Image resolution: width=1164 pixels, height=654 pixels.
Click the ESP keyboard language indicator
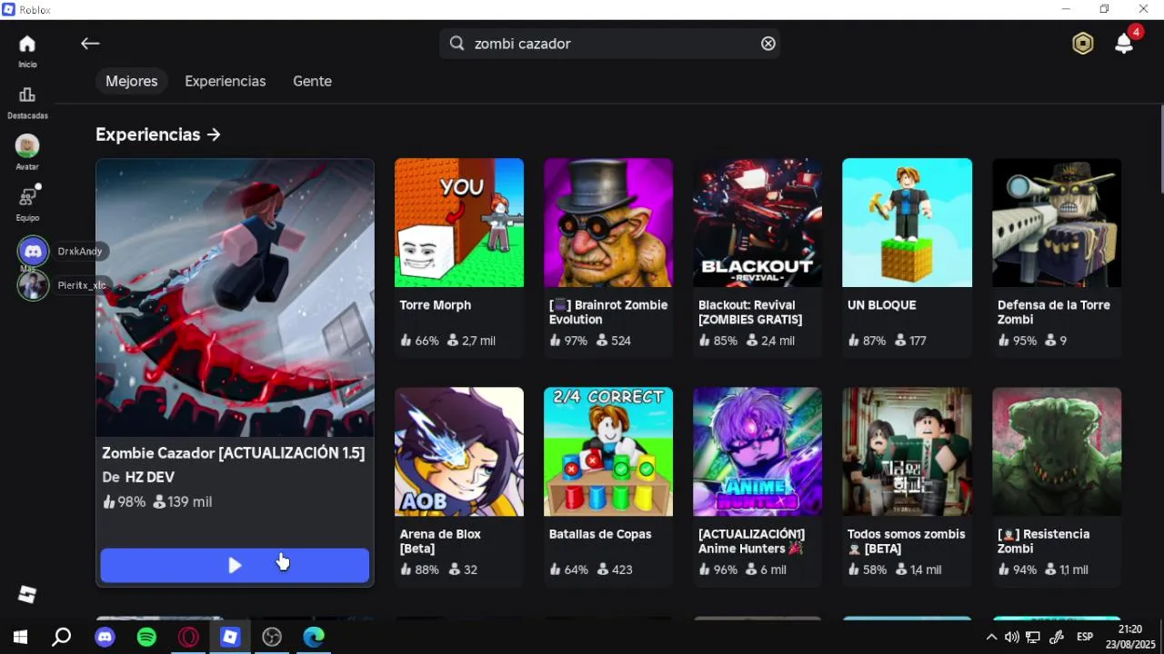[1085, 638]
